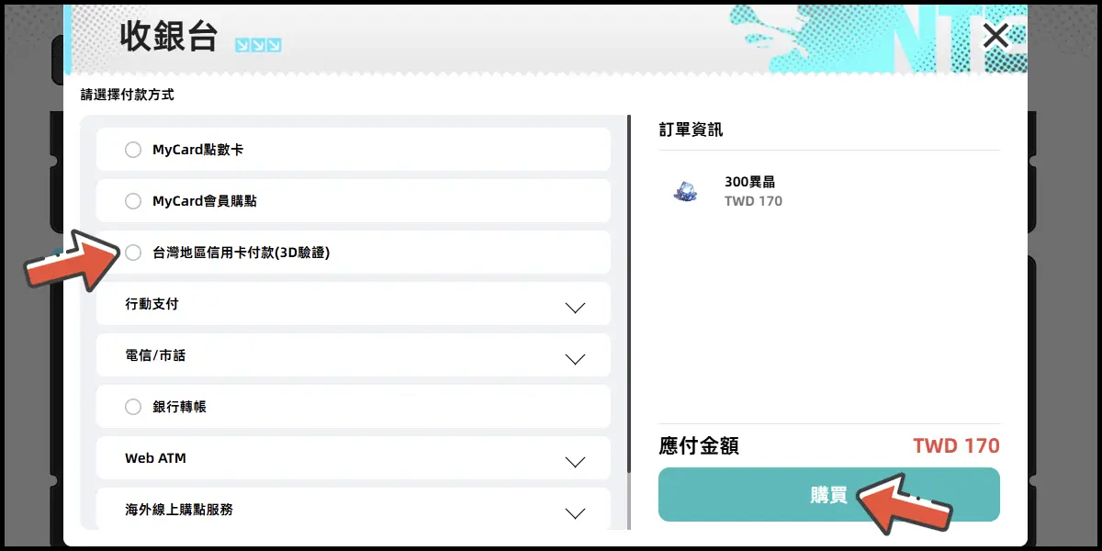
Task: Pick the 台灣地區信用卡付款(3D驗證) radio button
Action: click(133, 253)
